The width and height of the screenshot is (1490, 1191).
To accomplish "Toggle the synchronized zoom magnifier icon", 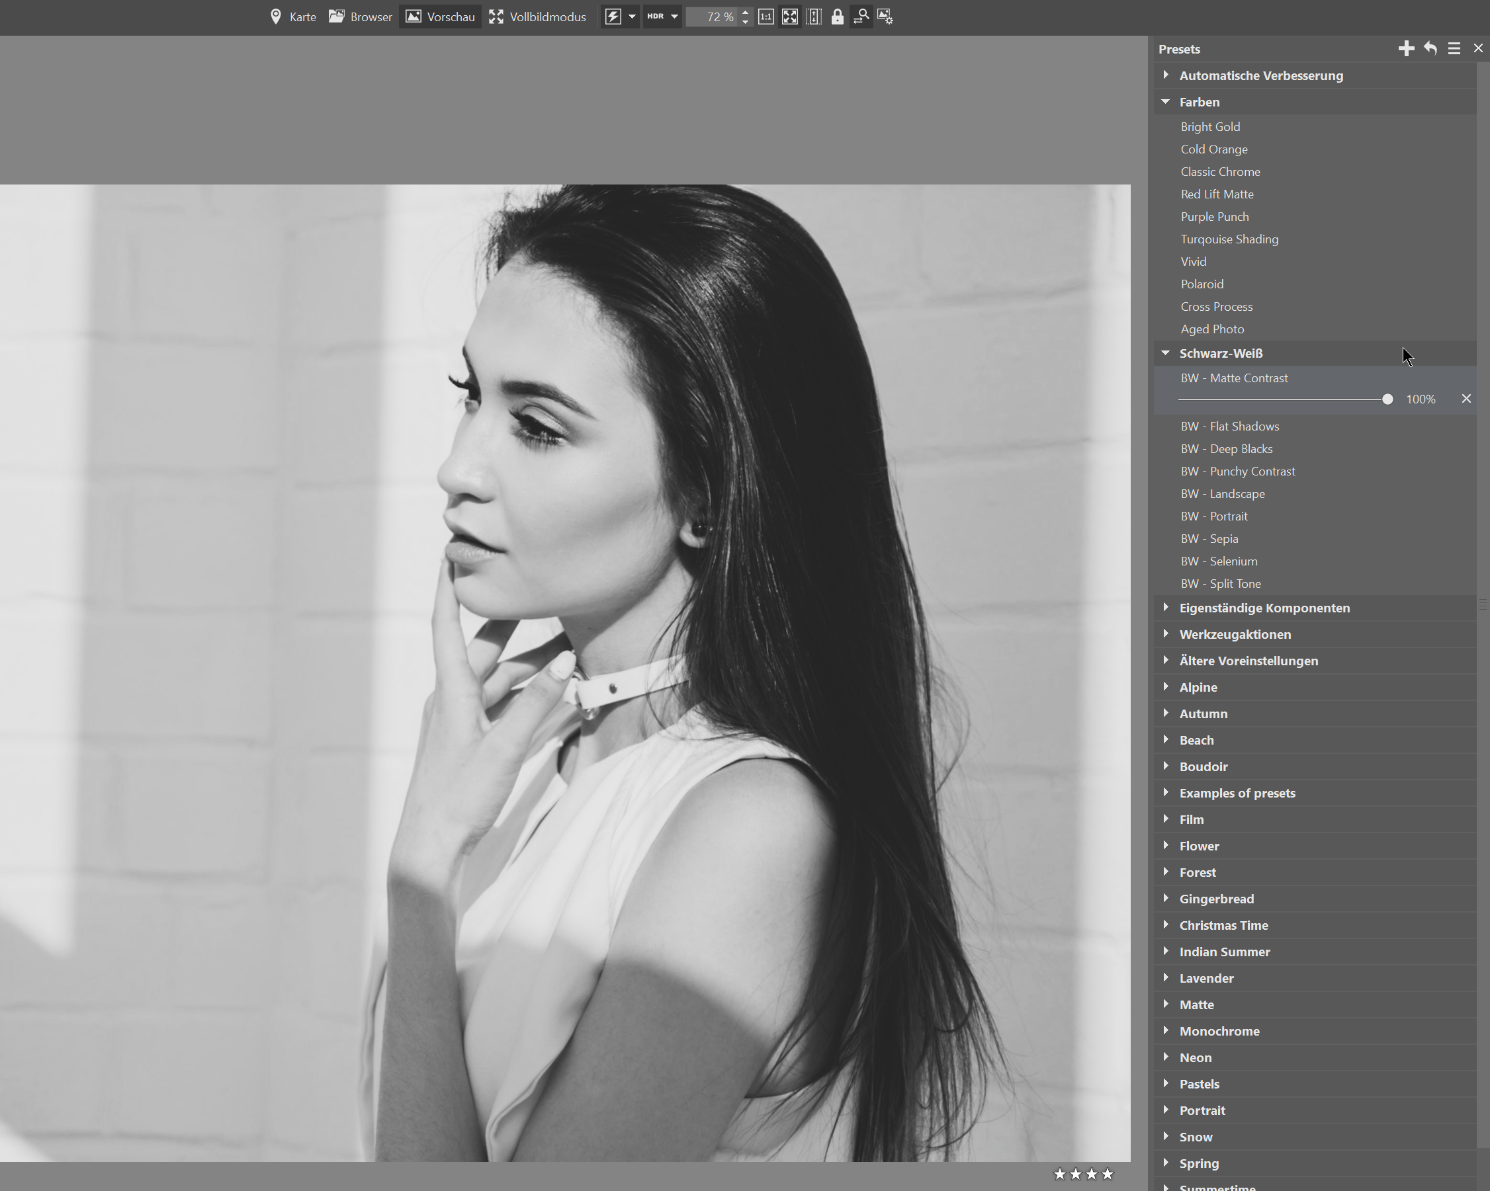I will (861, 17).
